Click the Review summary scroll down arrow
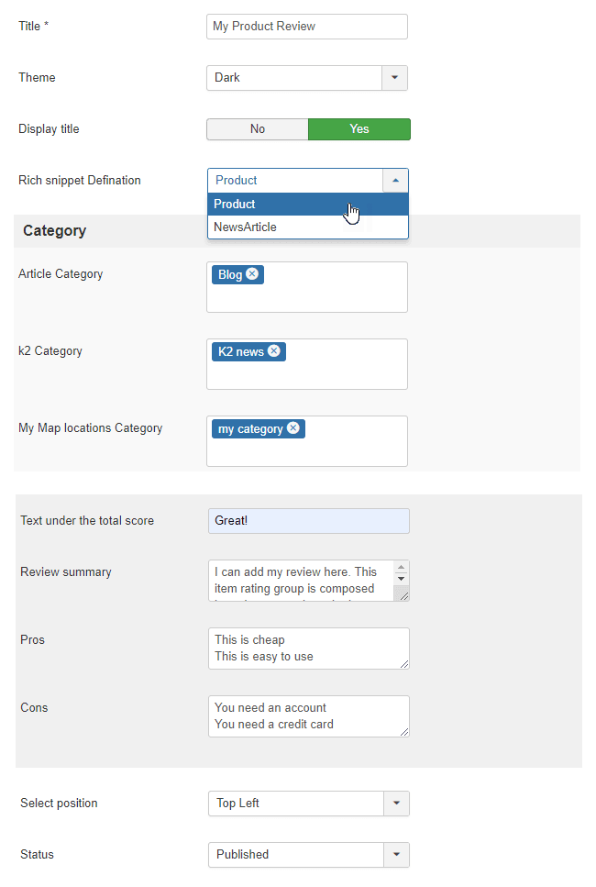Image resolution: width=596 pixels, height=887 pixels. pyautogui.click(x=401, y=579)
